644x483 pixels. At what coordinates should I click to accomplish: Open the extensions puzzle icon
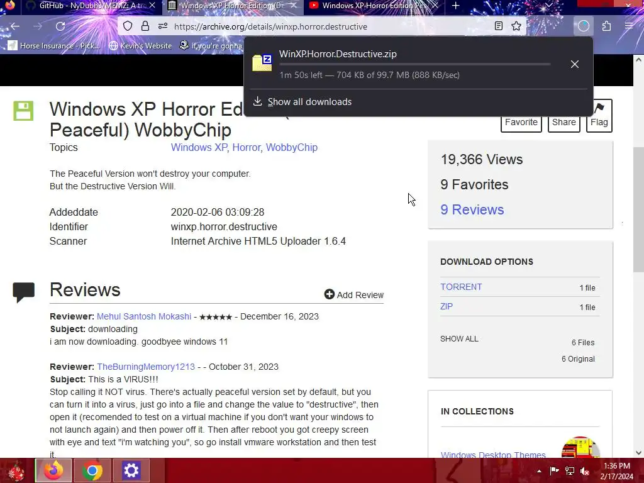click(x=607, y=26)
